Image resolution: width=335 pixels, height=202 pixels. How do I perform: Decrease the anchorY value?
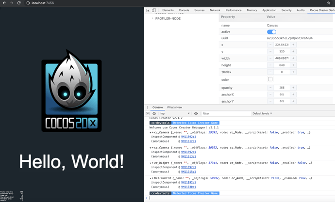click(270, 101)
